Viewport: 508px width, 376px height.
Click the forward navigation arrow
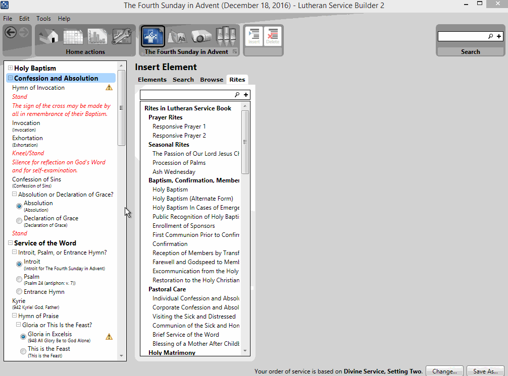[24, 32]
